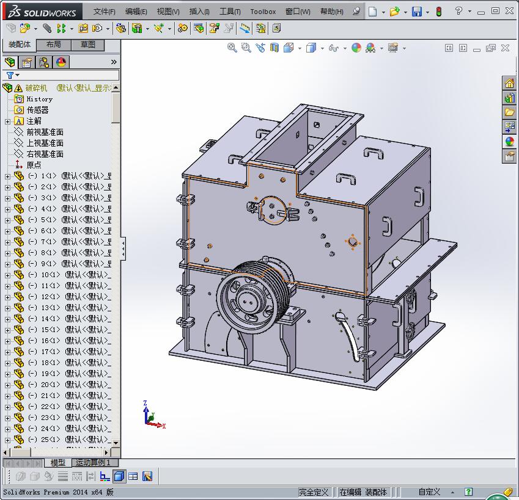The width and height of the screenshot is (519, 500).
Task: Select the 原点 origin item
Action: coord(34,165)
